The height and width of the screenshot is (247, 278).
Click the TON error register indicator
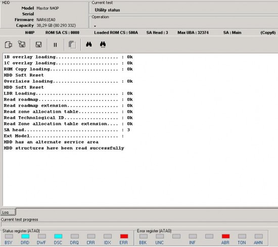click(242, 236)
